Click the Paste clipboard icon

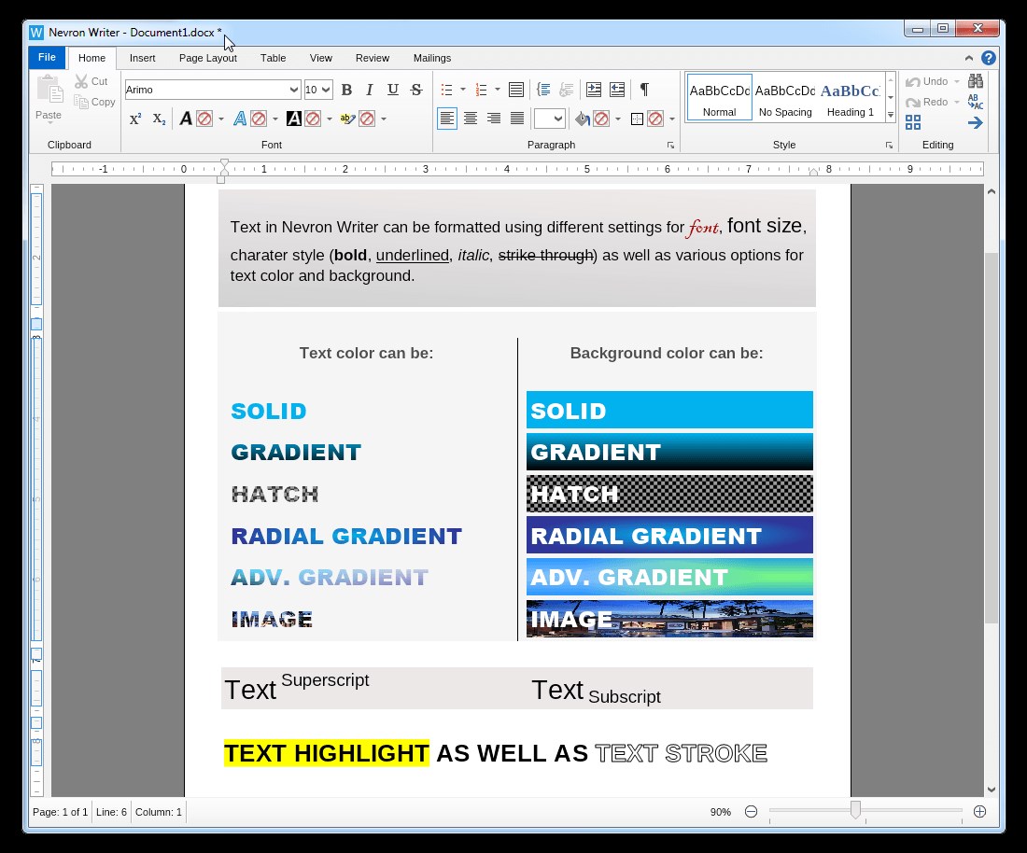49,90
